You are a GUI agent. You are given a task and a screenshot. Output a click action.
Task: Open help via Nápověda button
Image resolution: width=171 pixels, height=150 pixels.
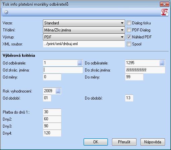(x=153, y=142)
